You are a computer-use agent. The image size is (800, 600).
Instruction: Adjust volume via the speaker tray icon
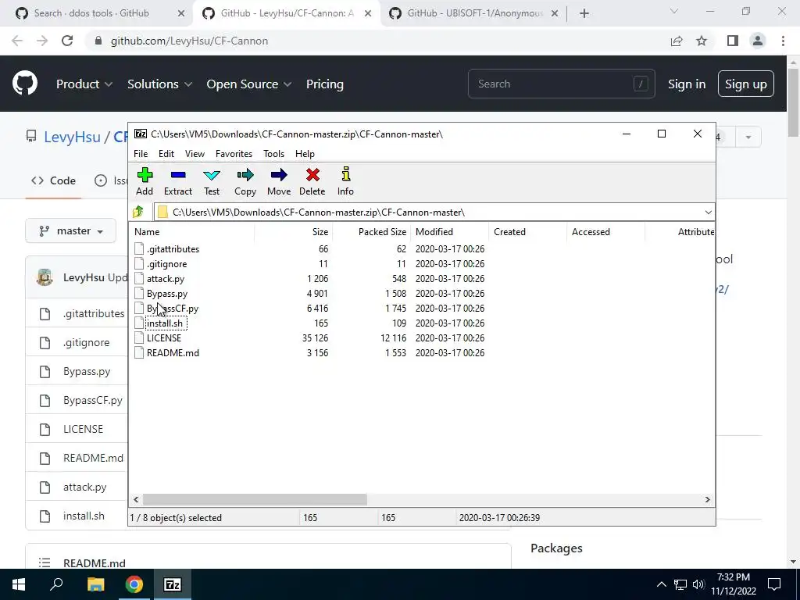[x=698, y=584]
